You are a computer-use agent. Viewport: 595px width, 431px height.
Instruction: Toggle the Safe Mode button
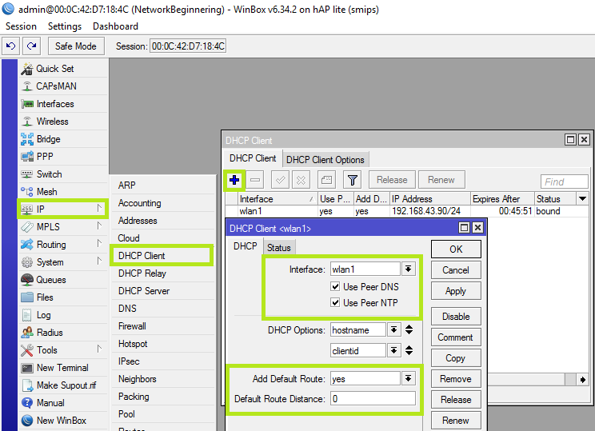tap(76, 46)
